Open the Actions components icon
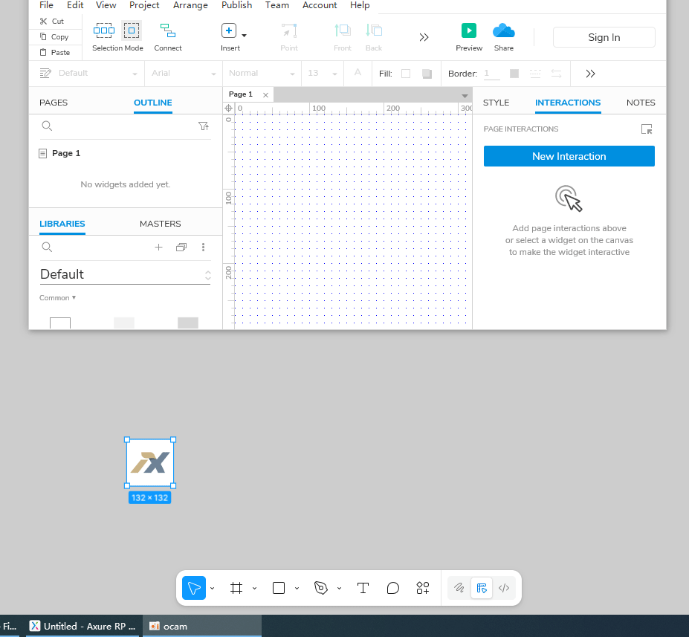The width and height of the screenshot is (689, 637). tap(423, 588)
